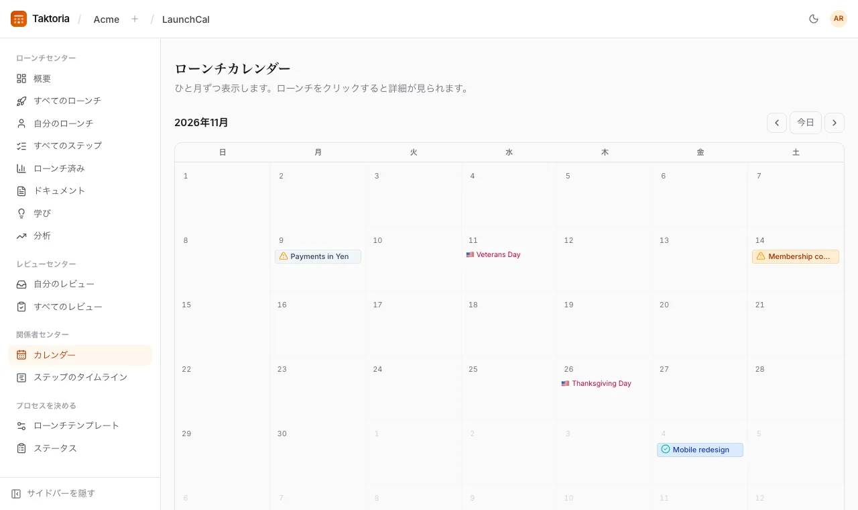Select calendar day cell 18
Image resolution: width=858 pixels, height=510 pixels.
pos(509,323)
